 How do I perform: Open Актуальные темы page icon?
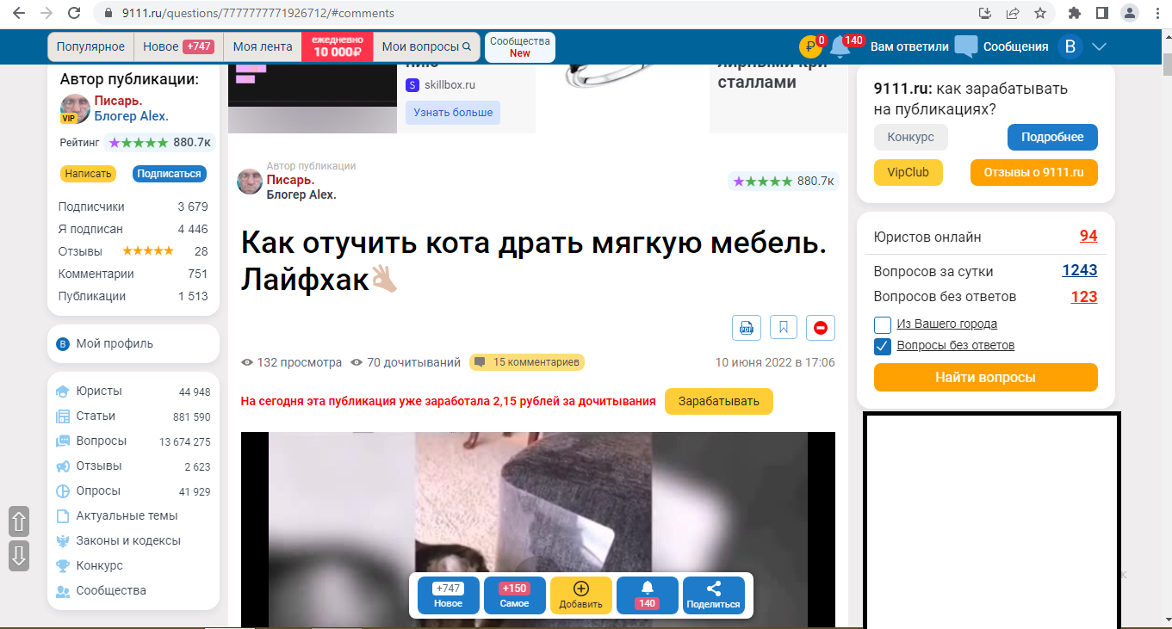(x=62, y=516)
